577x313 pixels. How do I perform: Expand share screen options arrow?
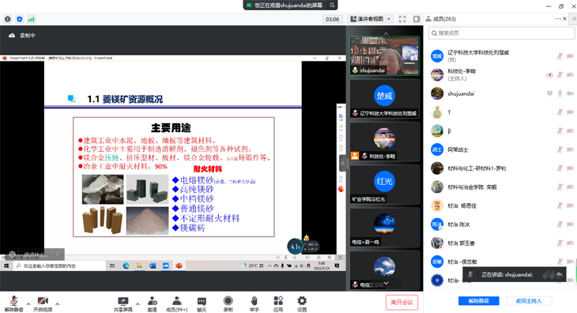coord(138,304)
